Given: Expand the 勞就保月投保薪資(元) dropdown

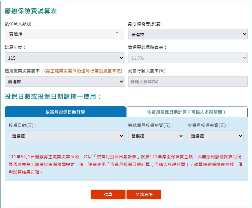Looking at the screenshot, I should pyautogui.click(x=156, y=136).
